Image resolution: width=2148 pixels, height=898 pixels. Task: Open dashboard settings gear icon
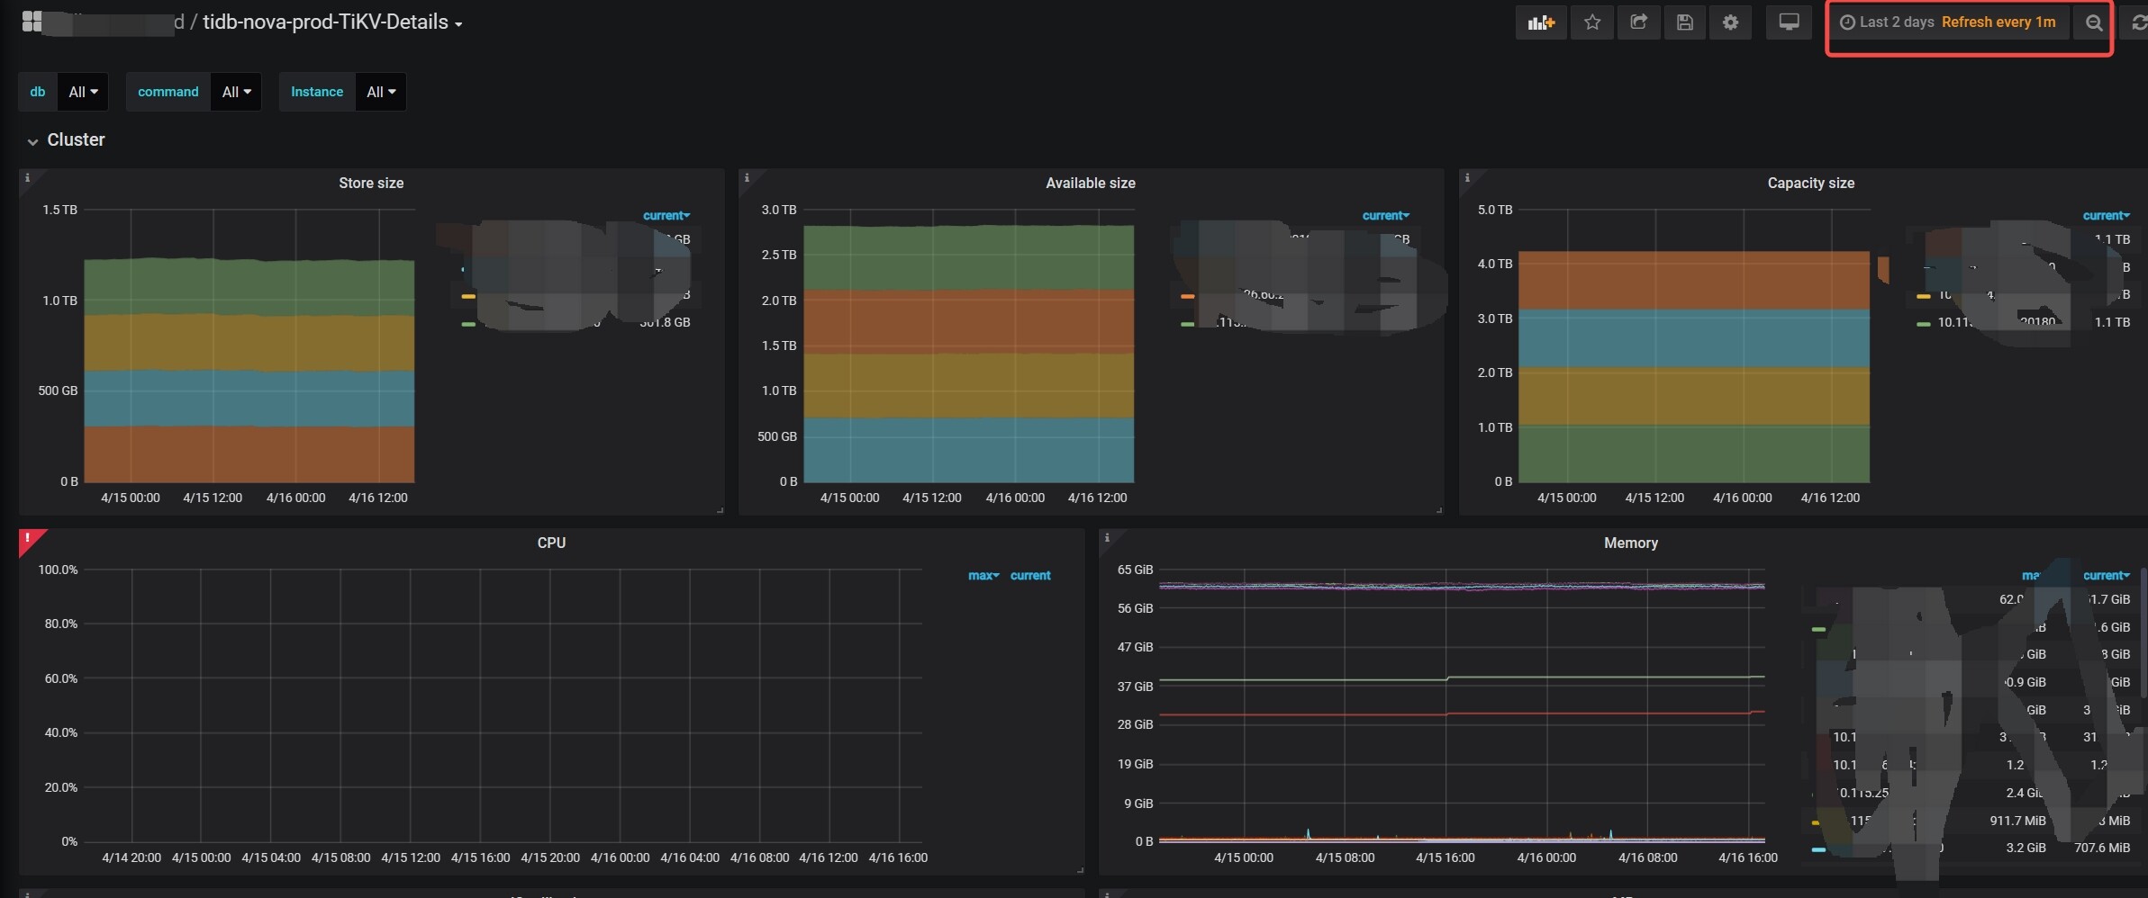pyautogui.click(x=1730, y=22)
